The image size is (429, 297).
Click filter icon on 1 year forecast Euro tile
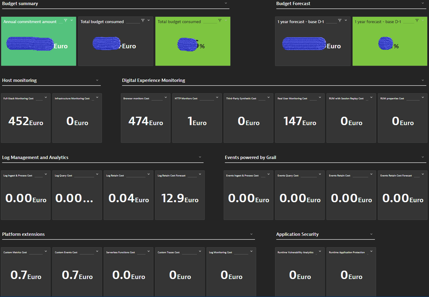(340, 21)
